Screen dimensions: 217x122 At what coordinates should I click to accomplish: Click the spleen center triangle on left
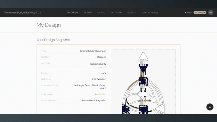pos(126,109)
